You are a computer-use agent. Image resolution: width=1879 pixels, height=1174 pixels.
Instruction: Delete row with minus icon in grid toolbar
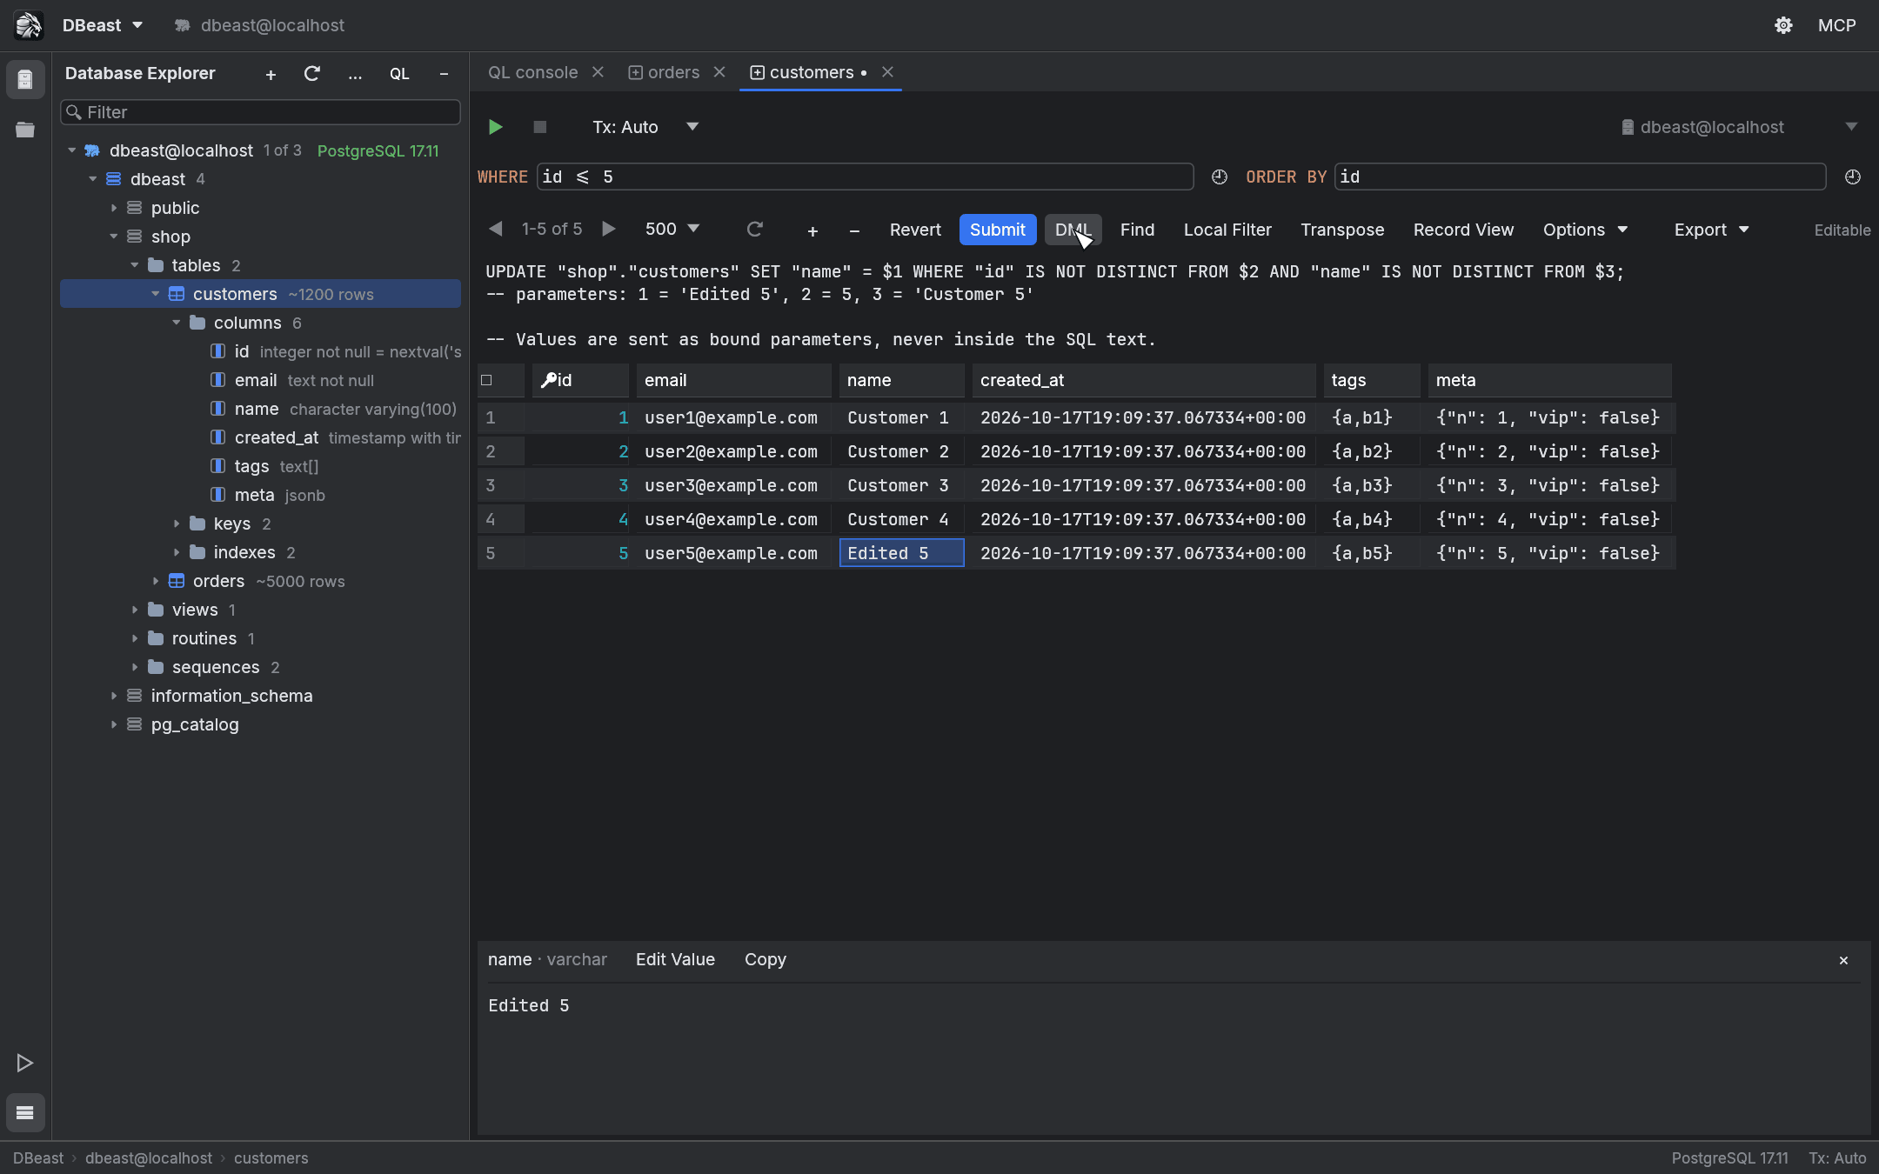point(854,230)
